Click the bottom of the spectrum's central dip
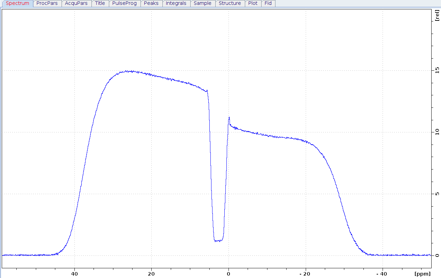 (x=218, y=241)
